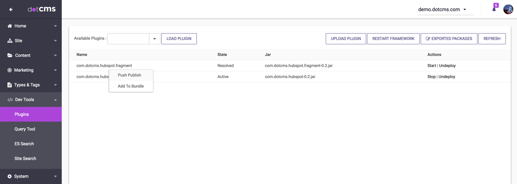Undeploy the com.dotcms.hubspot.fragment plugin
The width and height of the screenshot is (517, 184).
pos(447,66)
